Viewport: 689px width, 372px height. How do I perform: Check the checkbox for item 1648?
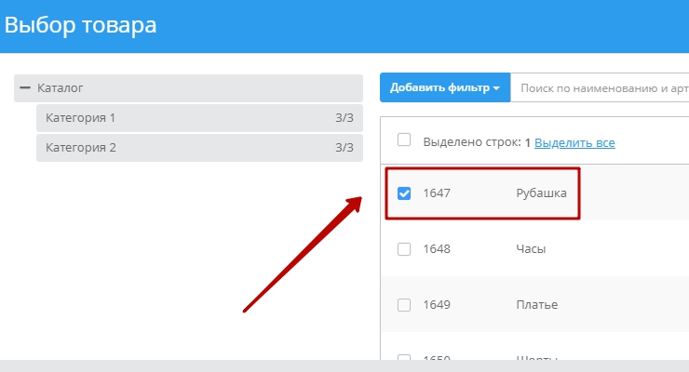(x=404, y=249)
